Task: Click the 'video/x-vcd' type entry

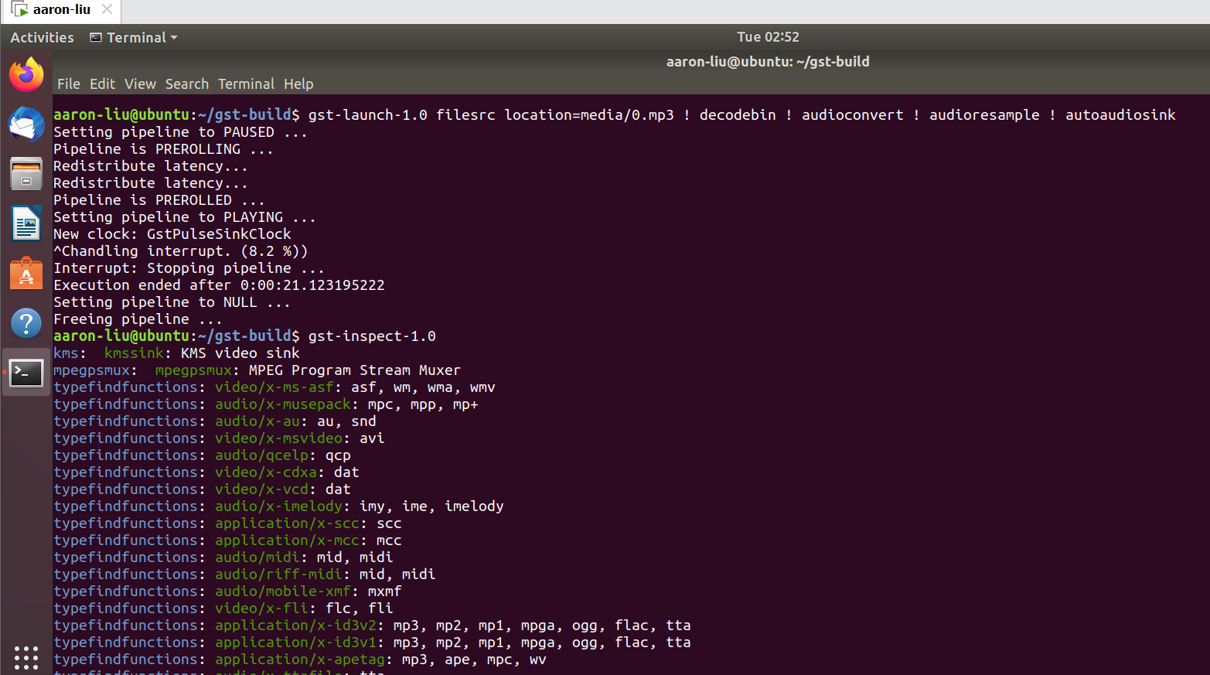Action: tap(261, 489)
